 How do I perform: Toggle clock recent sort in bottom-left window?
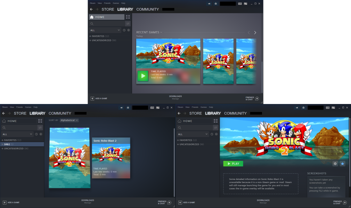click(36, 134)
